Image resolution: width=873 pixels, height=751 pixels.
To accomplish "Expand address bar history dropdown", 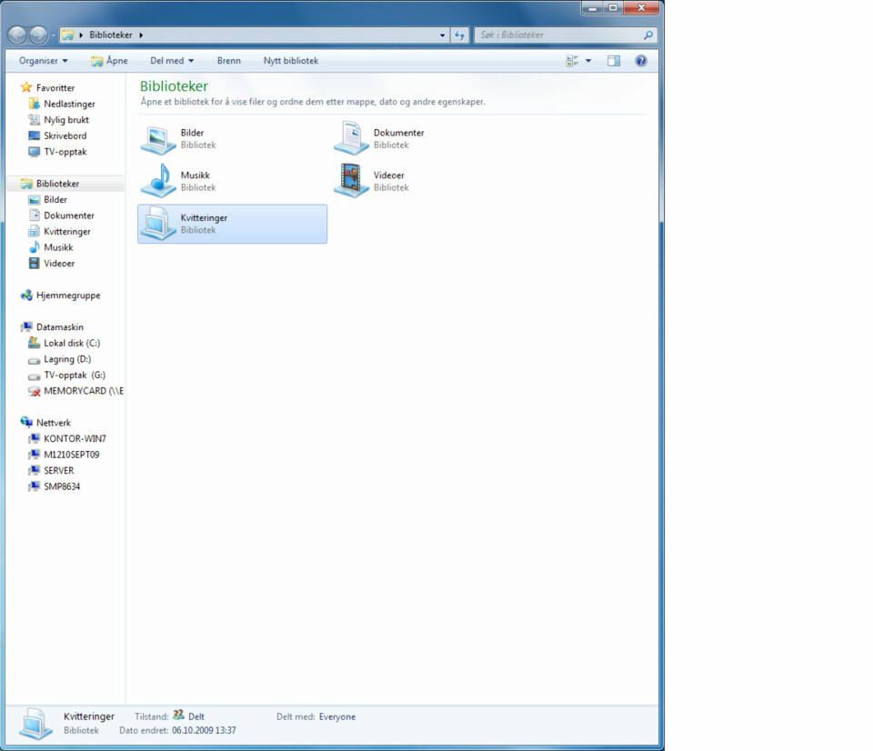I will 443,35.
